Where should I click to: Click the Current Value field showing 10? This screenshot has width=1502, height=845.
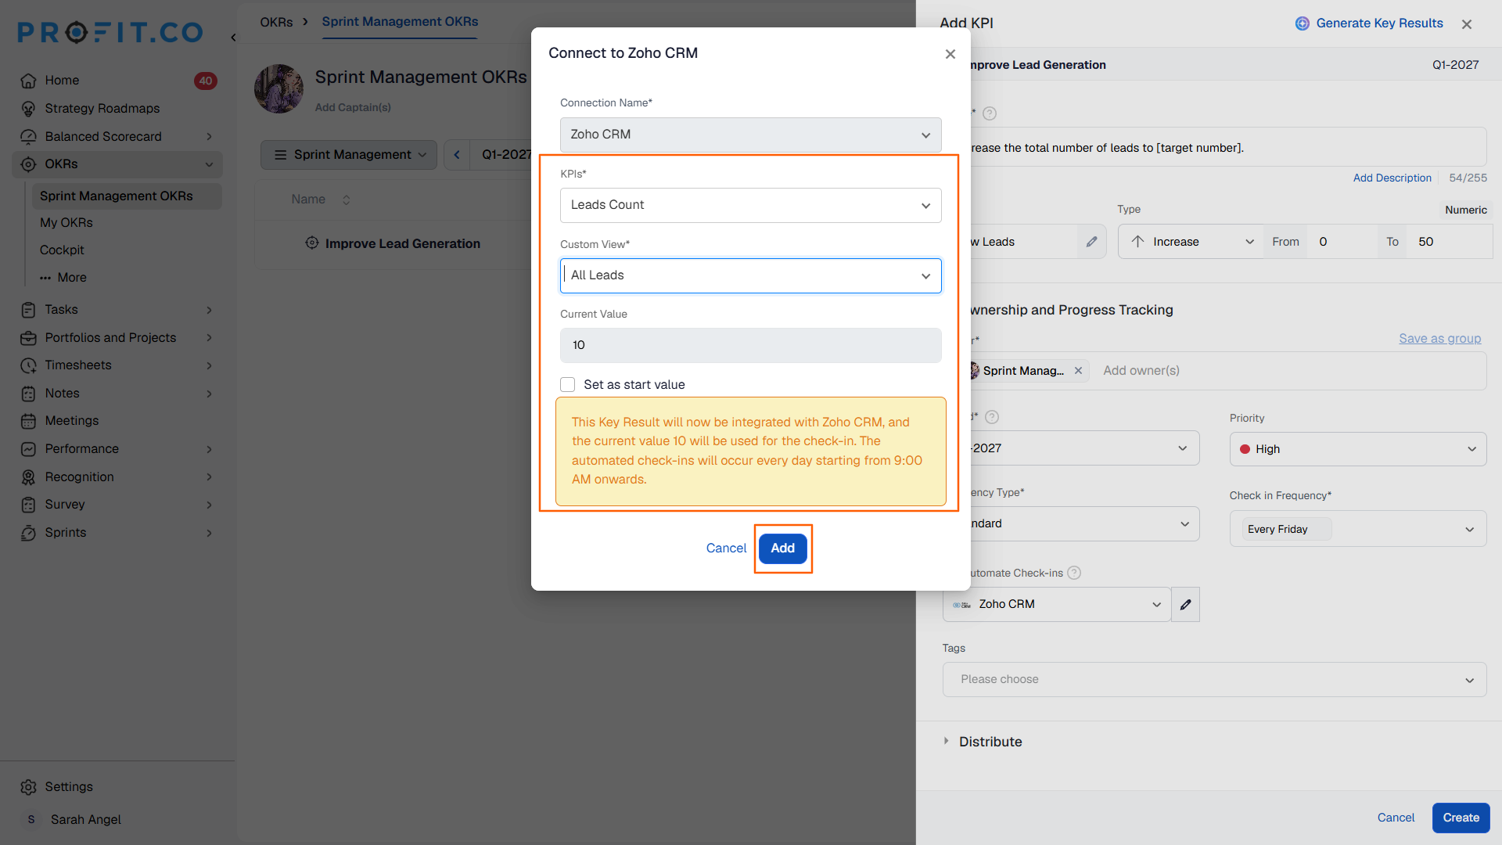tap(750, 345)
